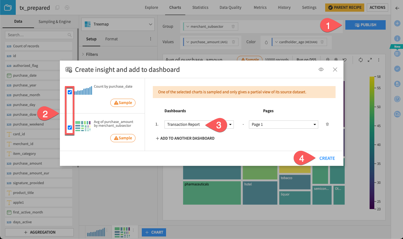This screenshot has height=239, width=403.
Task: Click the color droplet icon
Action: coord(266,42)
